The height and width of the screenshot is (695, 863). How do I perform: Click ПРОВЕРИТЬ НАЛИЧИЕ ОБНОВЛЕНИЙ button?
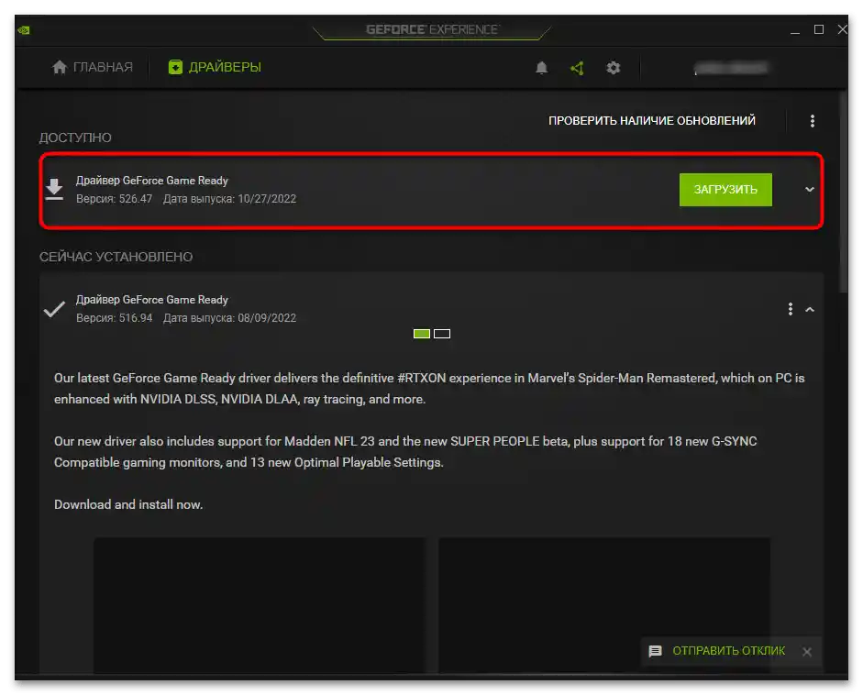point(652,120)
